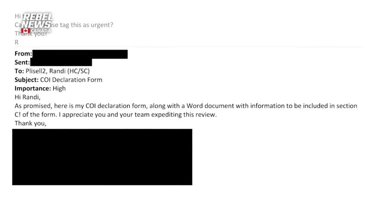This screenshot has height=207, width=368.
Task: Click the CANADA text beside the flag
Action: coord(41,31)
